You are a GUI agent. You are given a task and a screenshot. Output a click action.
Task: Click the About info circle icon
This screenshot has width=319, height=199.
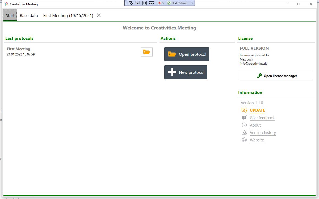click(244, 125)
